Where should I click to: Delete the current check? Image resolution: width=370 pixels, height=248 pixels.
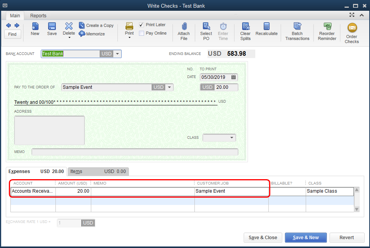click(69, 28)
